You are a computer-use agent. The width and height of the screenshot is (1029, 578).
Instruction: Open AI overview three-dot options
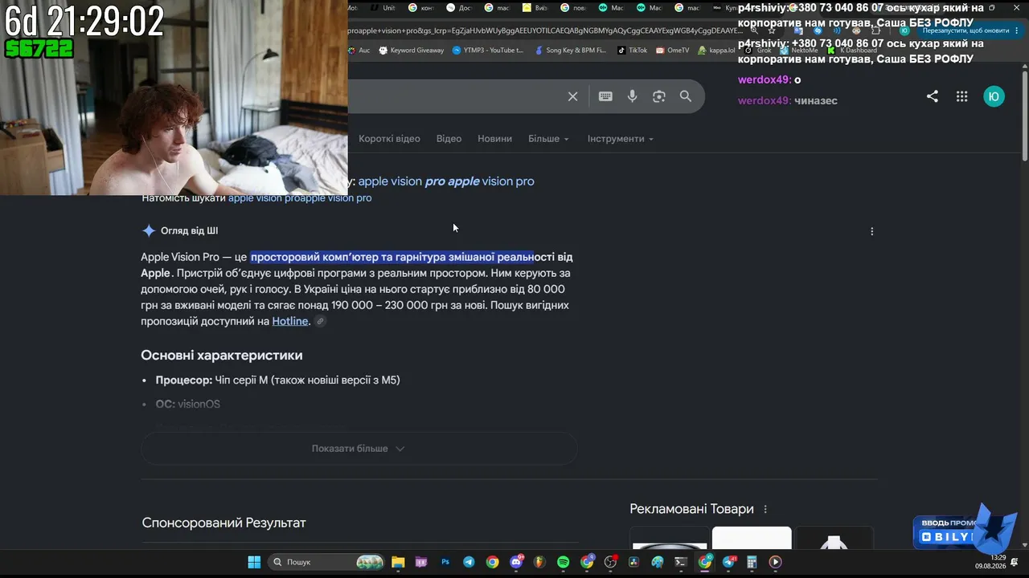[x=872, y=231]
